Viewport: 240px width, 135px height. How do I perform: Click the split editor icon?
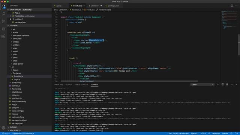[x=232, y=6]
